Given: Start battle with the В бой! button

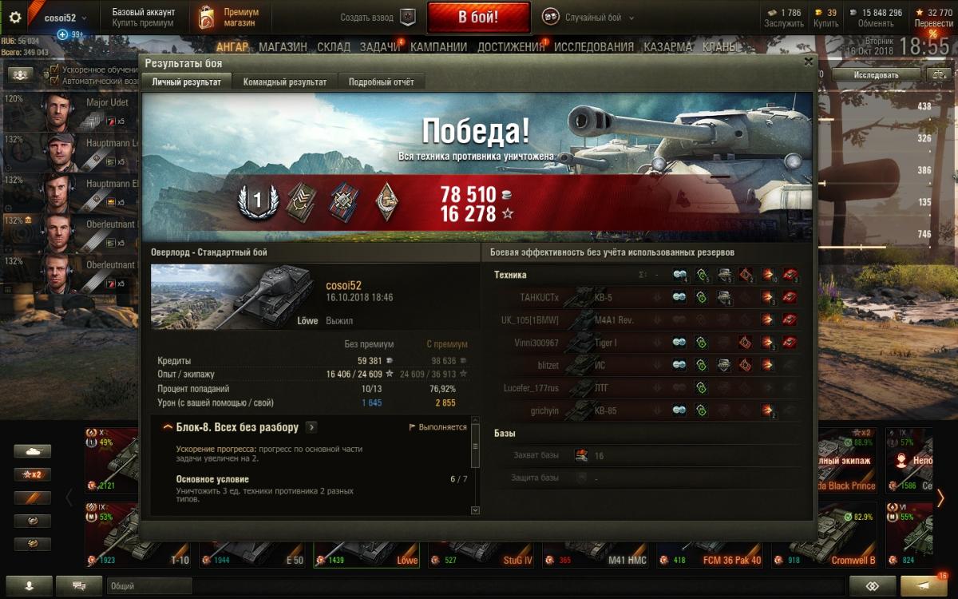Looking at the screenshot, I should coord(478,17).
